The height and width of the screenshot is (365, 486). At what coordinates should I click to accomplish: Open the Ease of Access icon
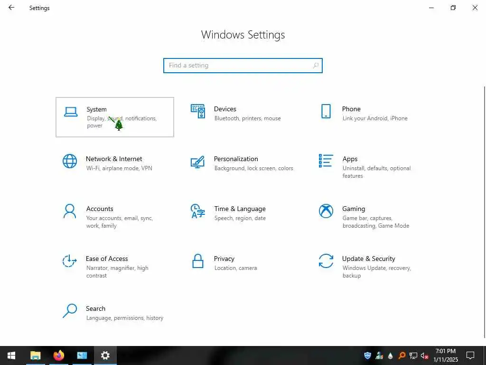[69, 261]
